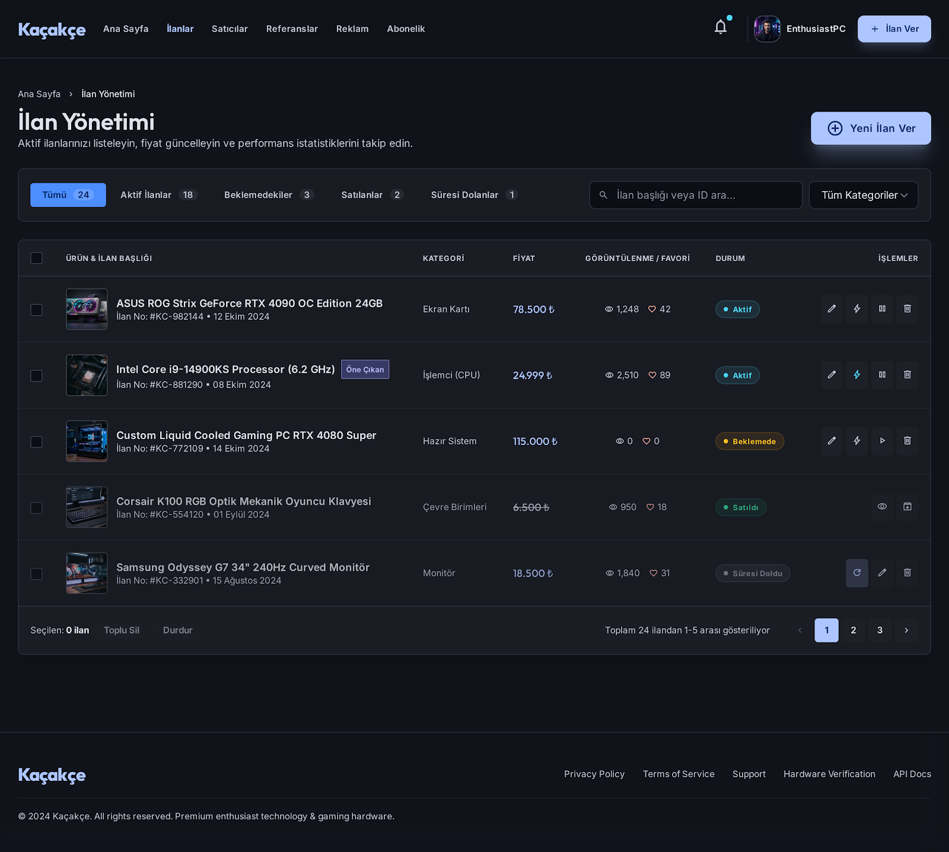The width and height of the screenshot is (949, 852).
Task: Pause the ASUS ROG Strix RTX 4090 listing
Action: click(x=882, y=309)
